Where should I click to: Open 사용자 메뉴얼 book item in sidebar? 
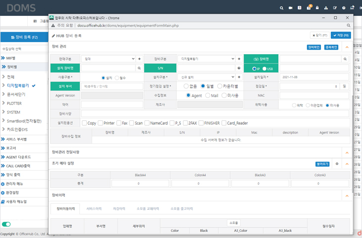pos(14,202)
